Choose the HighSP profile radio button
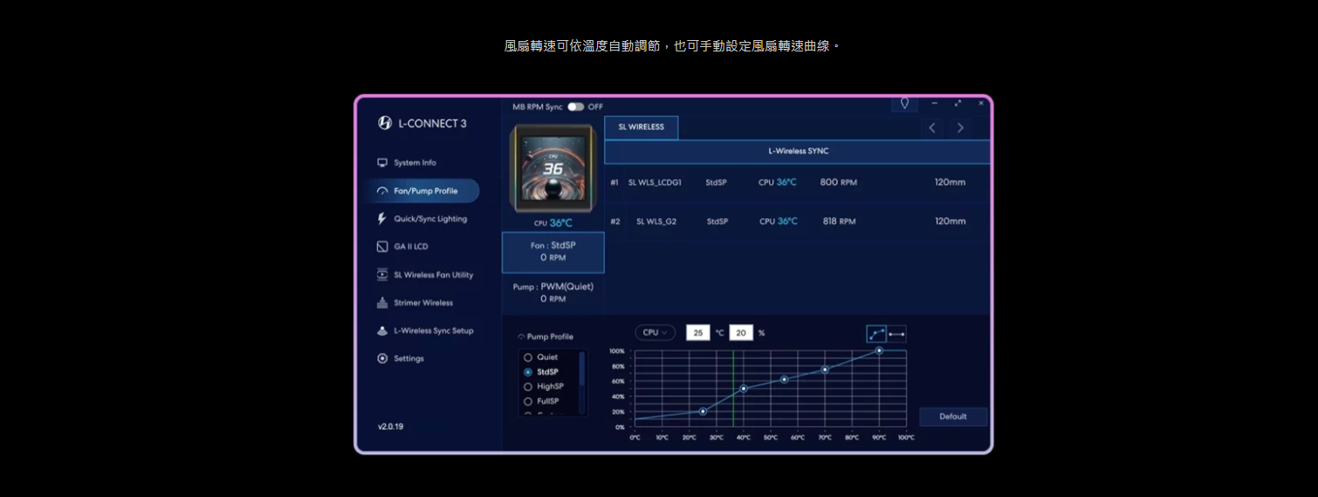 (528, 386)
